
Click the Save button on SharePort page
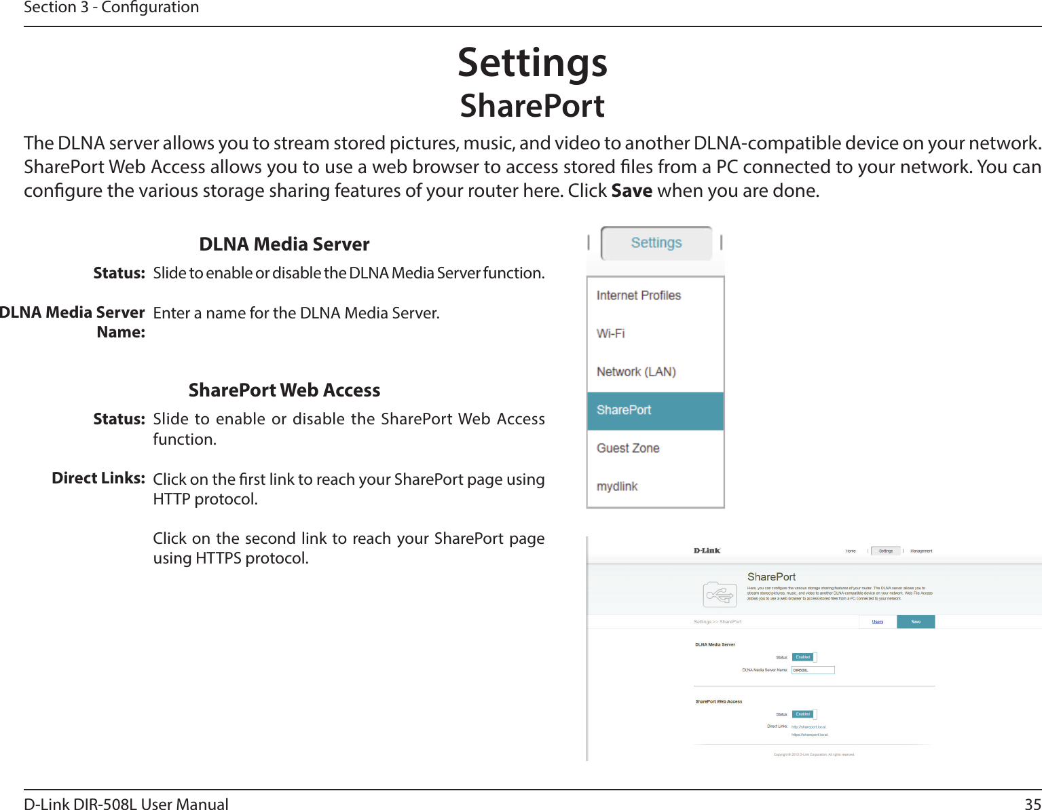pos(916,622)
